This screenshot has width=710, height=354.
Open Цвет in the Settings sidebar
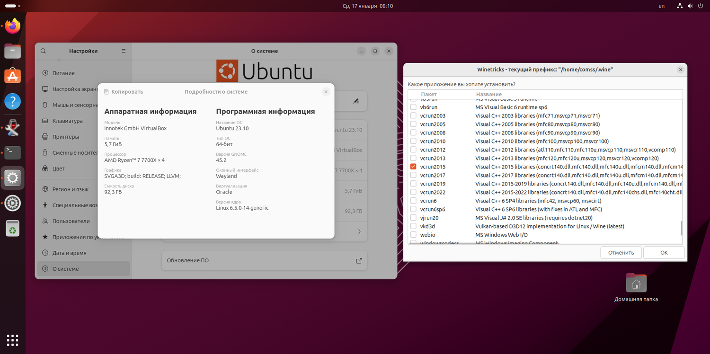[x=83, y=168]
